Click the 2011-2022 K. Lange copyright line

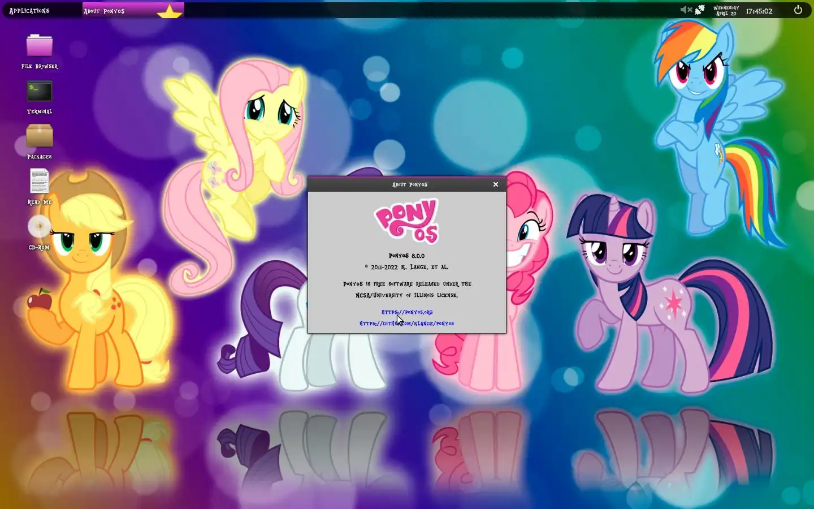pyautogui.click(x=407, y=267)
